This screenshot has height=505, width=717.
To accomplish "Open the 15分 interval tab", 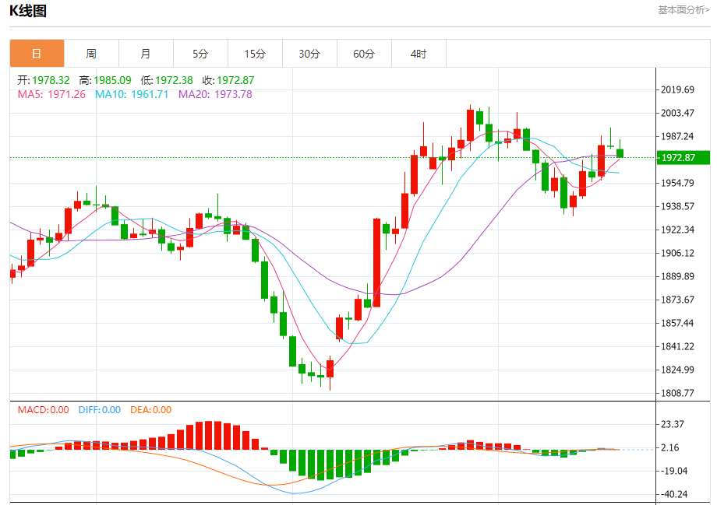I will pyautogui.click(x=255, y=54).
